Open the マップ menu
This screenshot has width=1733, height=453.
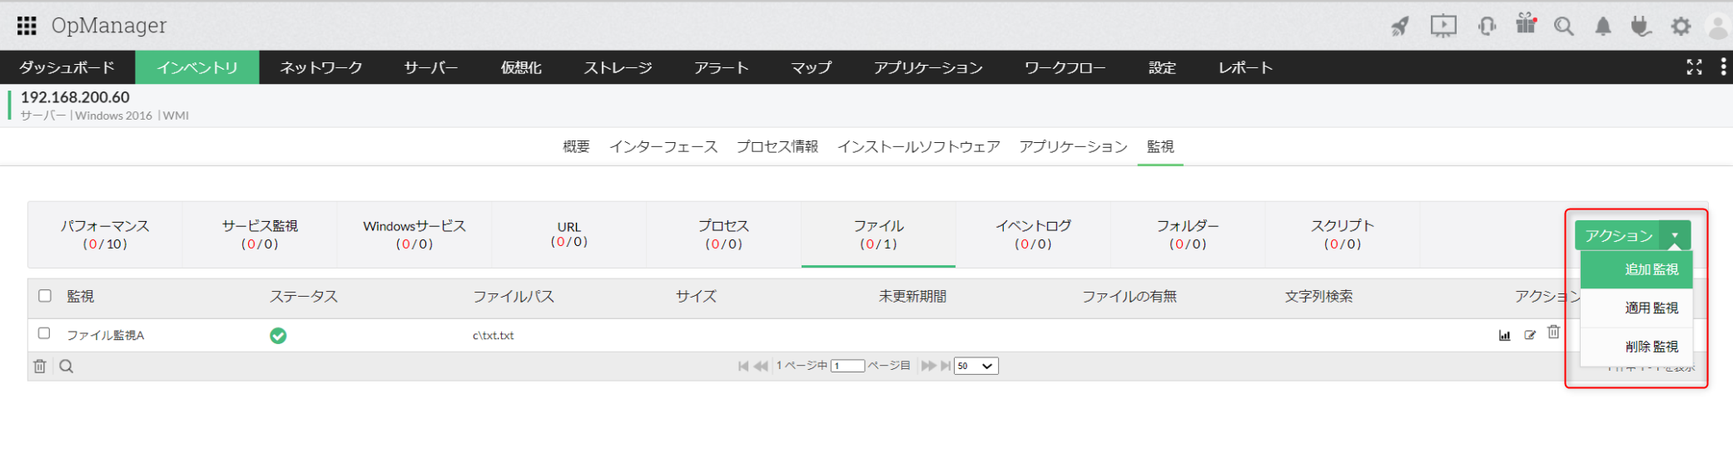click(812, 67)
